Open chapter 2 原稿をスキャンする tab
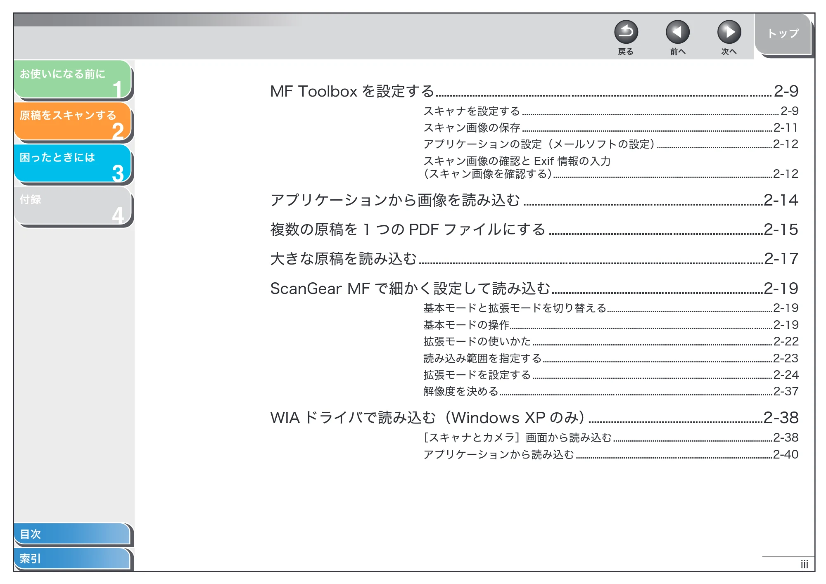The width and height of the screenshot is (826, 584). coord(73,121)
